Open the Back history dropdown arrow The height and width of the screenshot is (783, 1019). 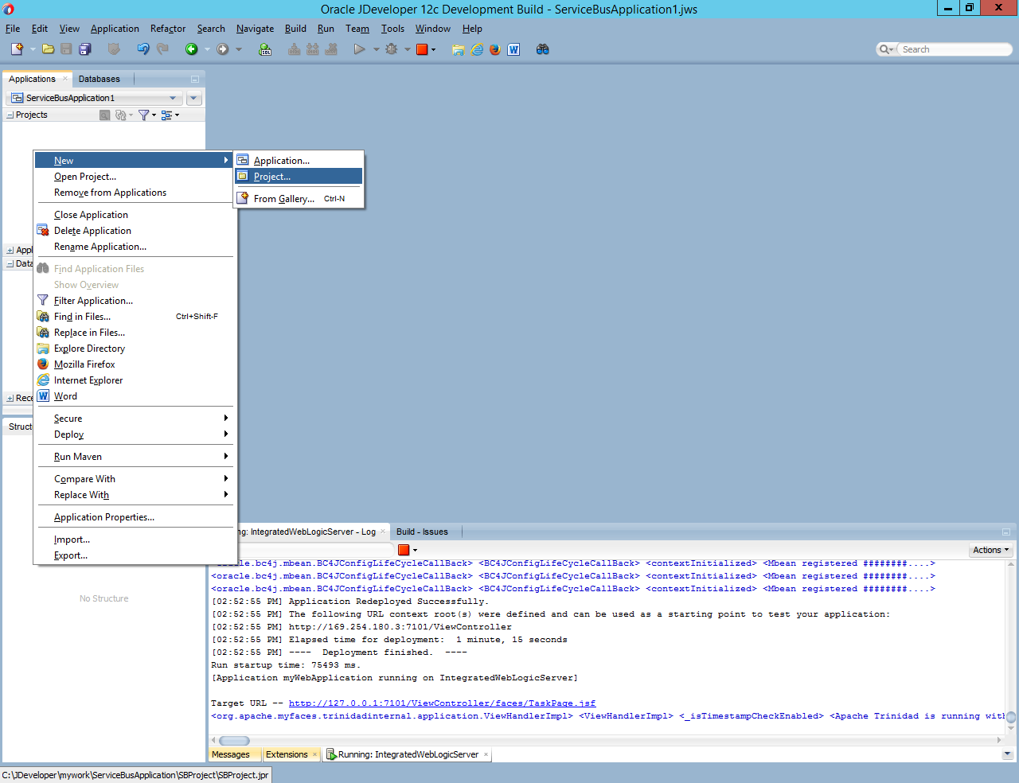207,49
